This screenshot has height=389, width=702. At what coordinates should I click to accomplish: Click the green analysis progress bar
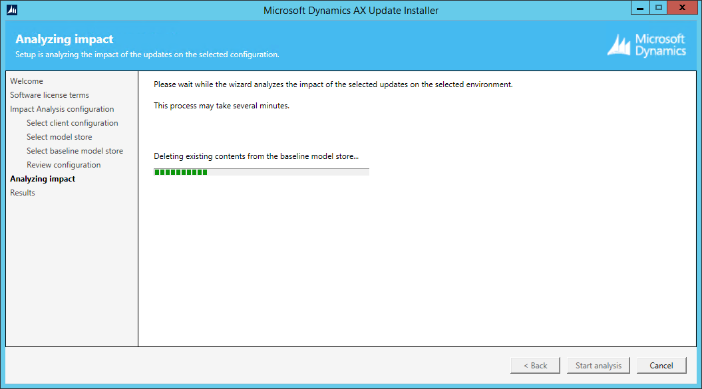(262, 172)
